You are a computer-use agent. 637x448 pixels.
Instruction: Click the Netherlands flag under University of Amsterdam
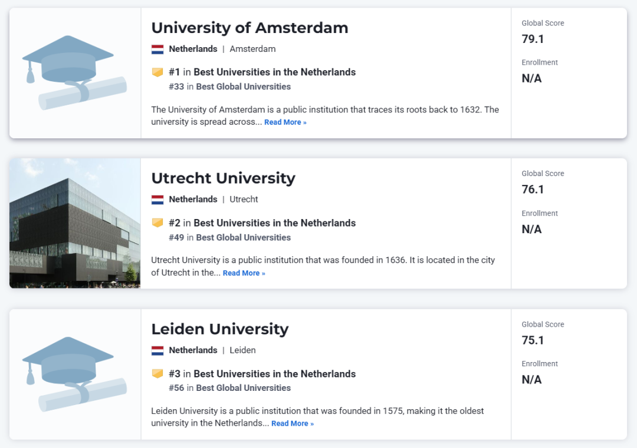click(157, 49)
